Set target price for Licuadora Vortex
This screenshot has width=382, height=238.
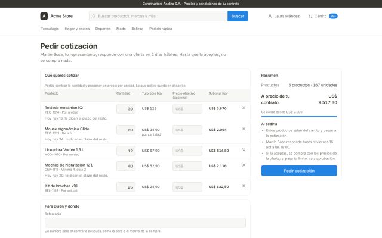pos(187,151)
